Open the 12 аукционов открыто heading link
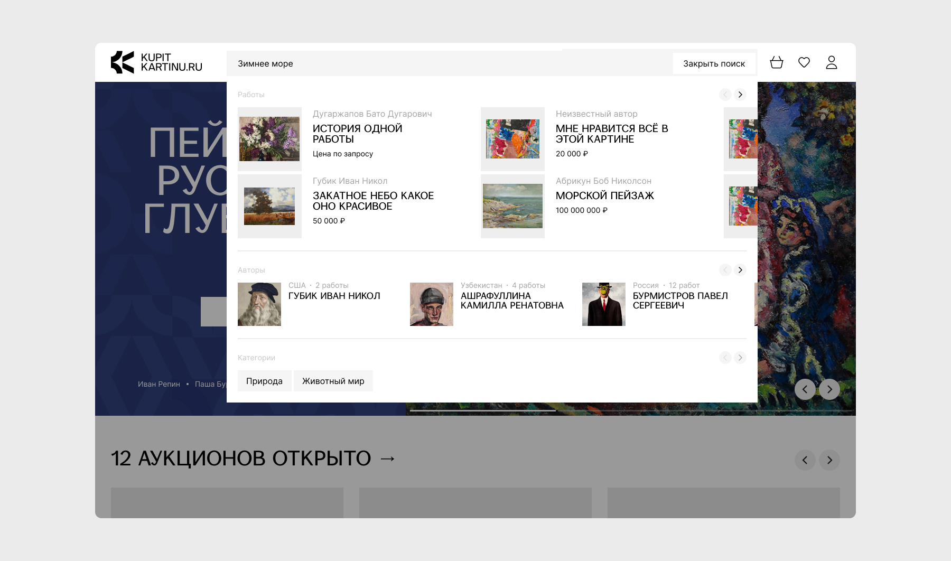This screenshot has width=951, height=561. click(253, 459)
